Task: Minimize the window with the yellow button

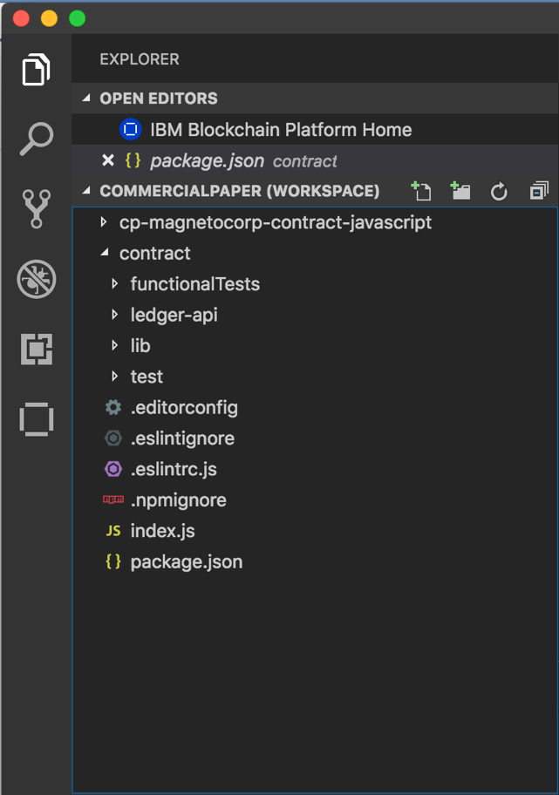Action: (49, 18)
